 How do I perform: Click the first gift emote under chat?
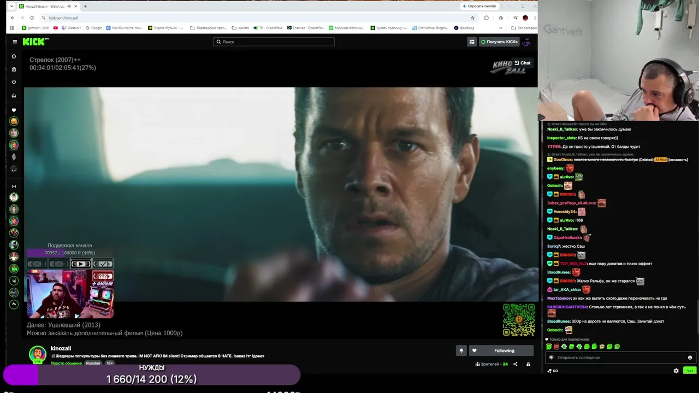pos(549,347)
